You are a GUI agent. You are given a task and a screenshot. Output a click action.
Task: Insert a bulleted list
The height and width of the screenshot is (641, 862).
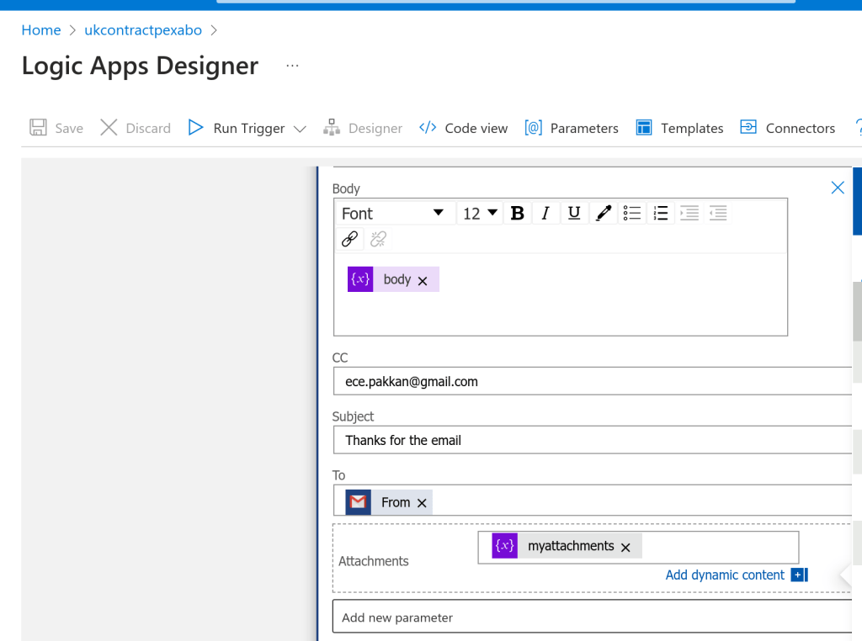[632, 213]
